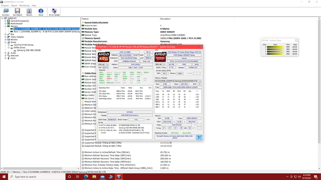Click the Video Adapter card icon
This screenshot has width=321, height=180.
pos(8,37)
